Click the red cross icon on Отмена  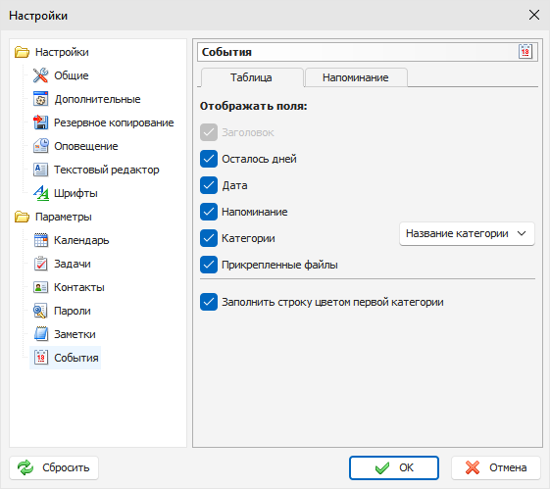pos(473,467)
